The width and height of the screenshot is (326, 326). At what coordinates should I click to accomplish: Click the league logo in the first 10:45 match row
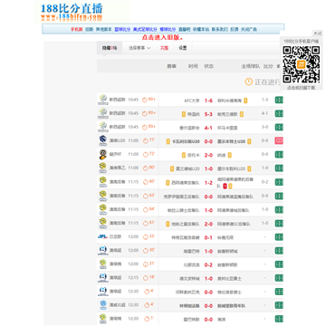click(x=102, y=100)
